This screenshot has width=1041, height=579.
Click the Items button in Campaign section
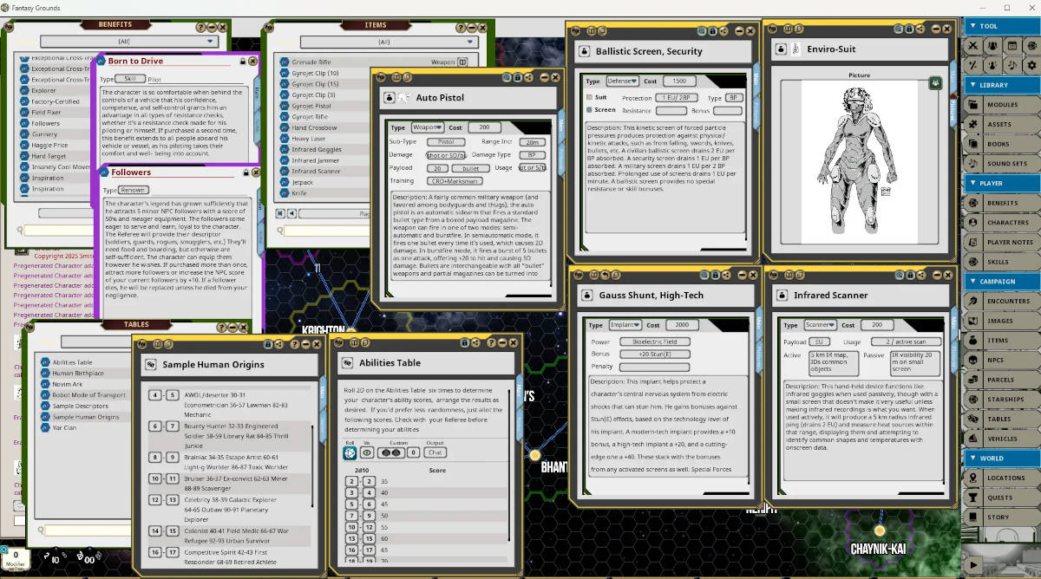(x=1002, y=341)
